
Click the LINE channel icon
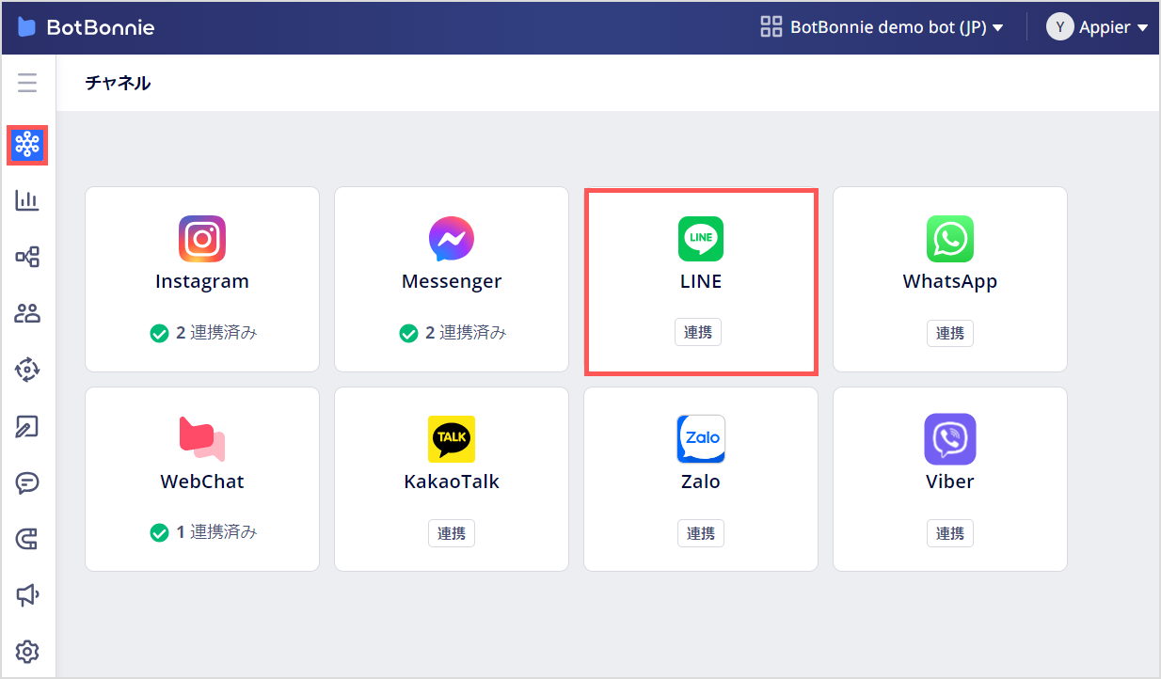tap(701, 239)
